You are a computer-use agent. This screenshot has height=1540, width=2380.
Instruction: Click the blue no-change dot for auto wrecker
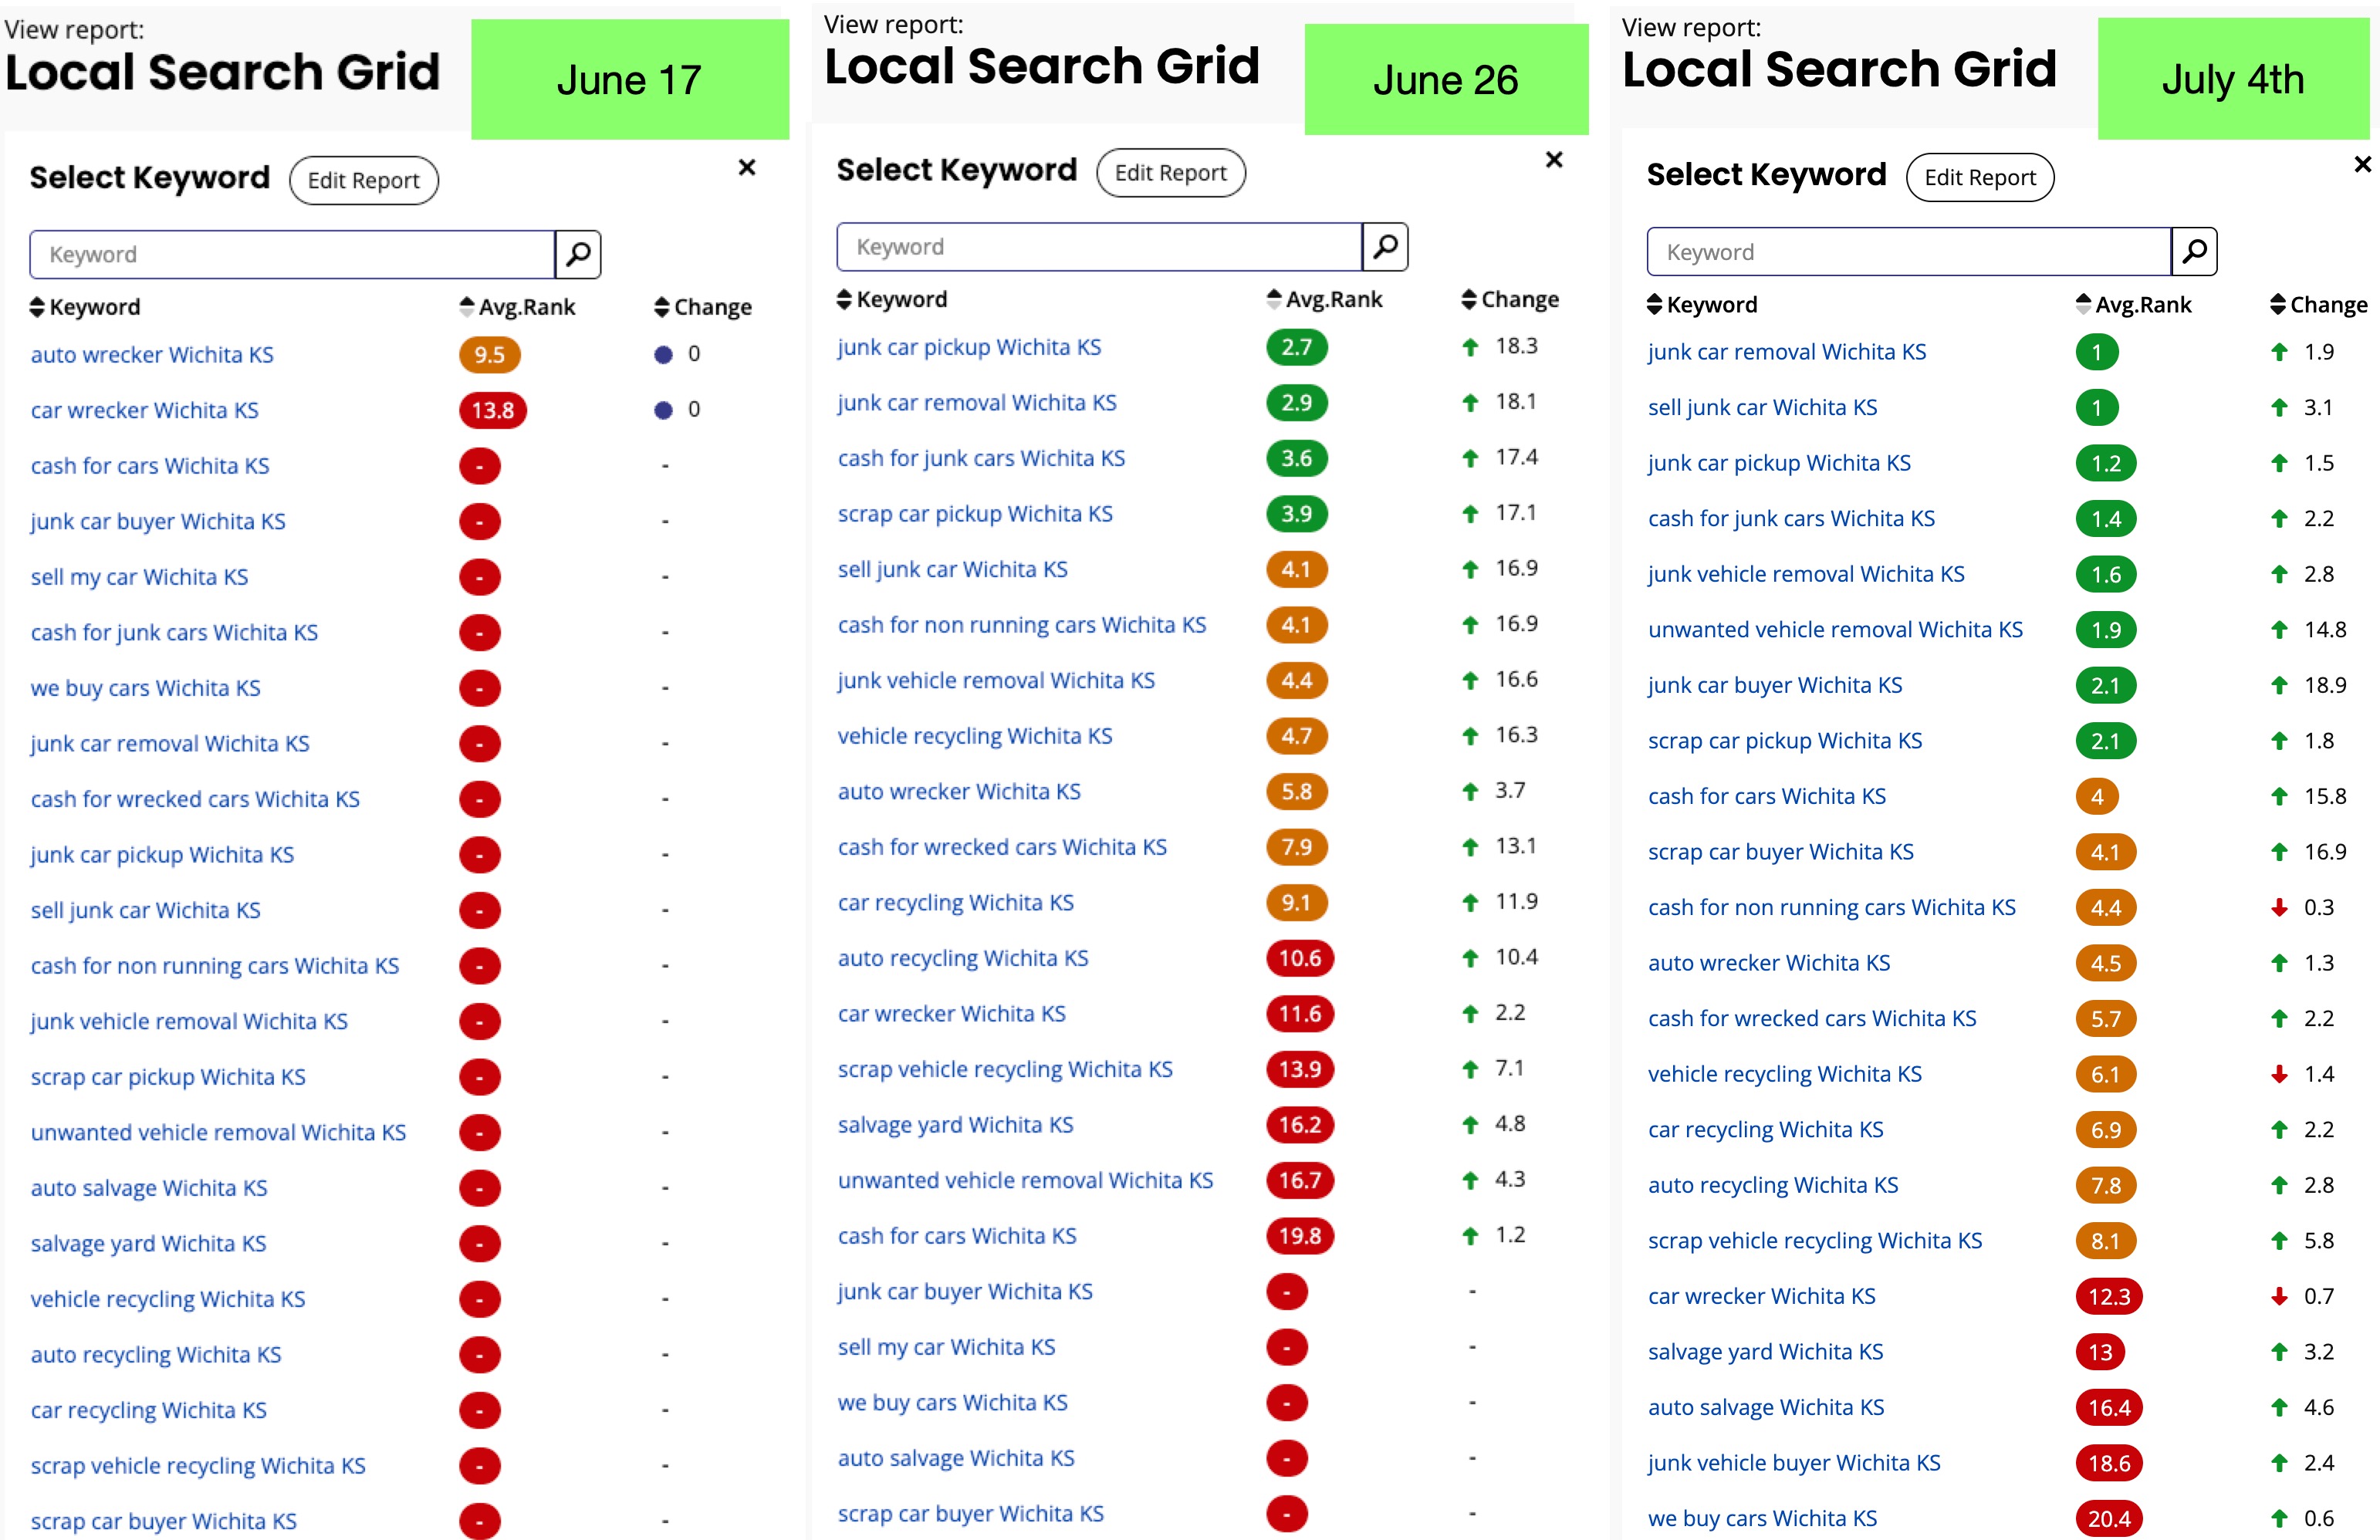663,354
